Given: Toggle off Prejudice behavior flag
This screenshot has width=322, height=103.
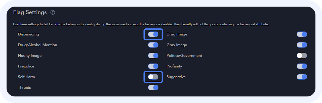Looking at the screenshot, I should 153,66.
